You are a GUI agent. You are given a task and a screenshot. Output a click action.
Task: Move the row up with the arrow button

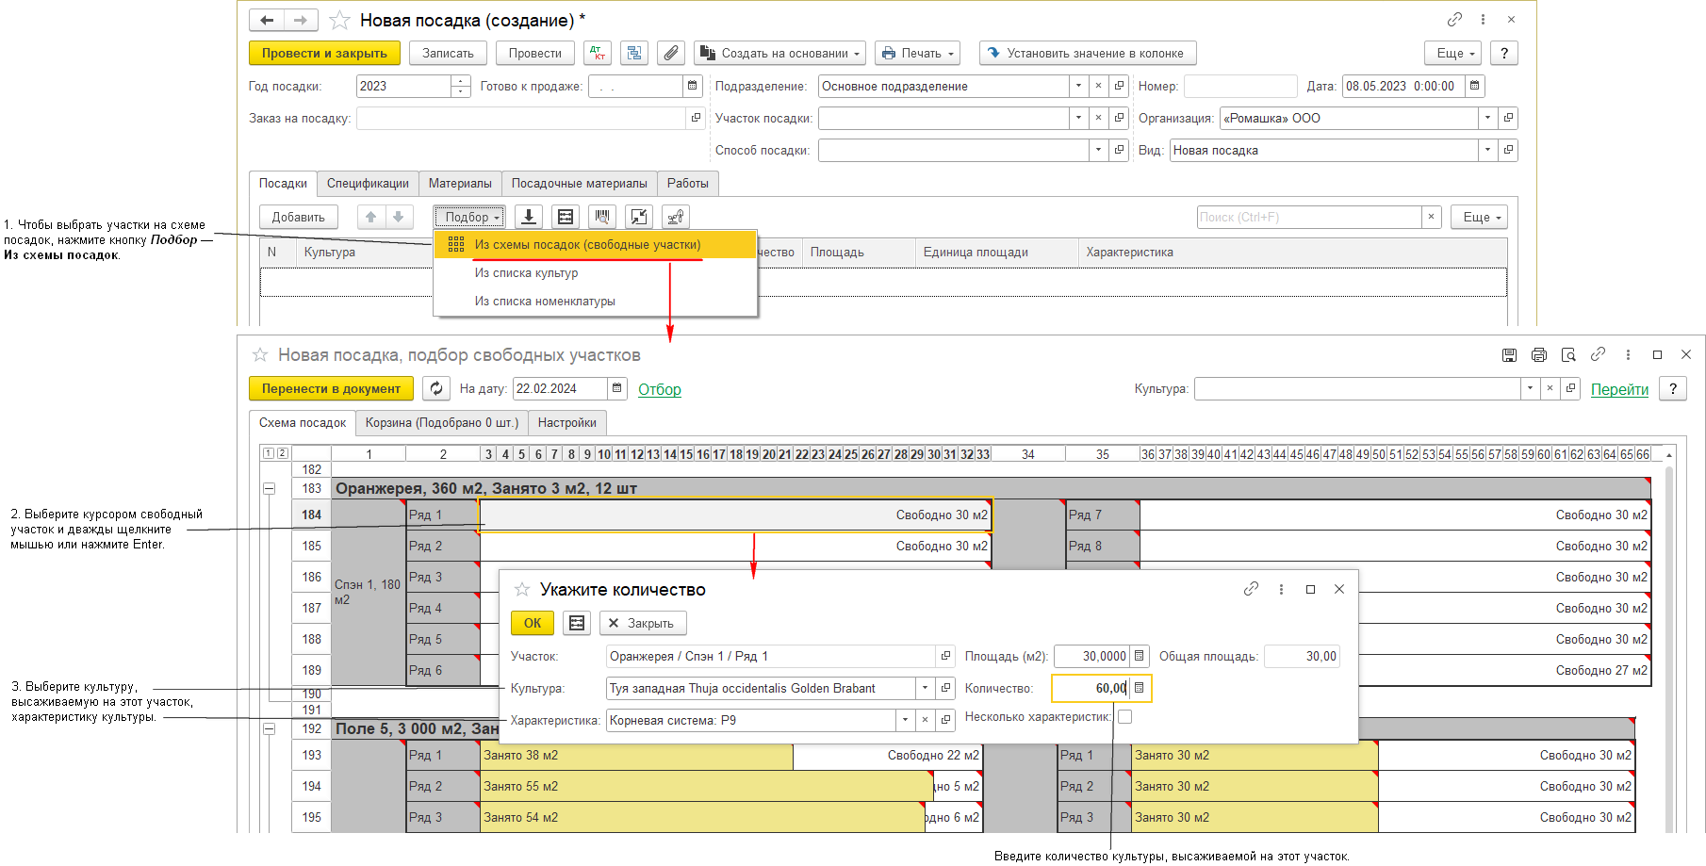pos(371,218)
